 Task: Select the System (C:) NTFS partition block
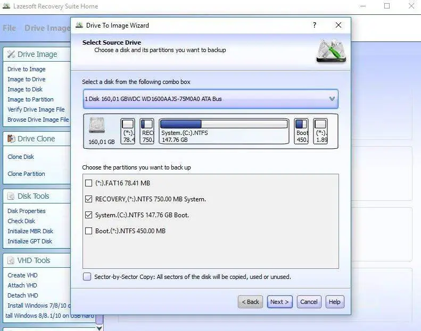(x=224, y=131)
